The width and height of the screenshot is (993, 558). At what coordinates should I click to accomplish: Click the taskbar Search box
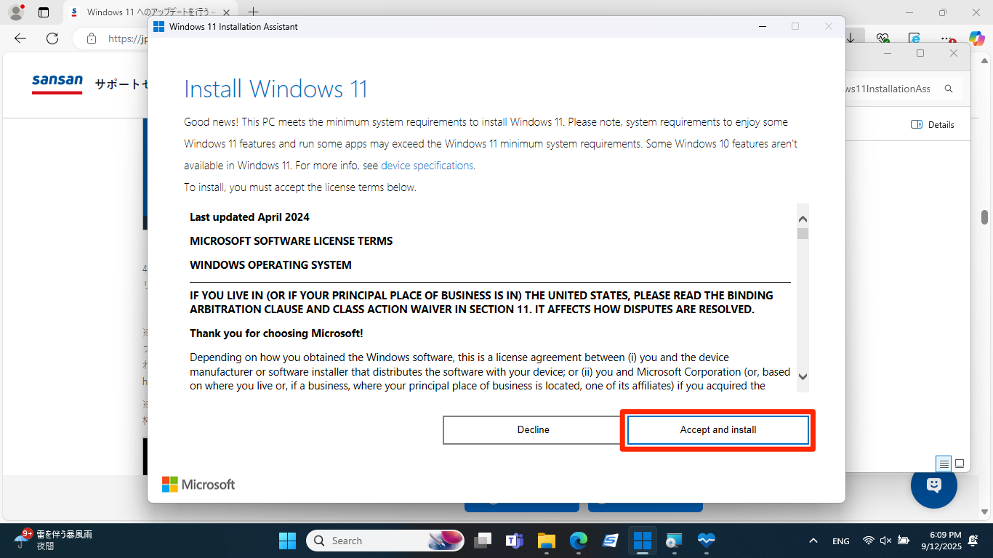(x=386, y=541)
